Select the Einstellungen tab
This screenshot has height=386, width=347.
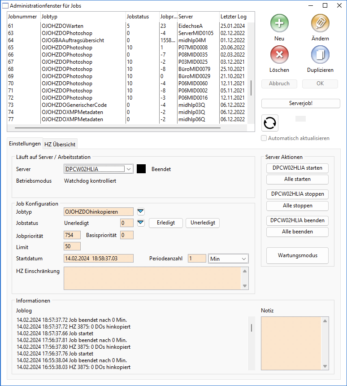(26, 144)
